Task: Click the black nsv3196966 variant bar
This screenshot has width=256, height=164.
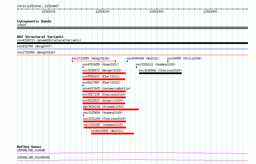Action: pos(160,73)
